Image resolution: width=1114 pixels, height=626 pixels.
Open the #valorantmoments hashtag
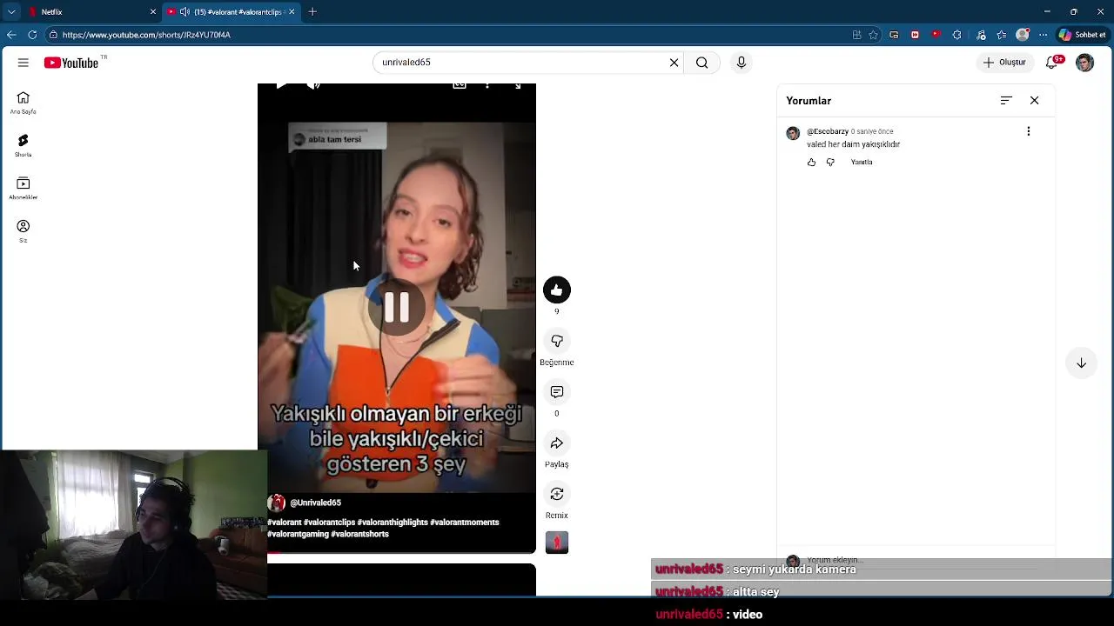[465, 523]
